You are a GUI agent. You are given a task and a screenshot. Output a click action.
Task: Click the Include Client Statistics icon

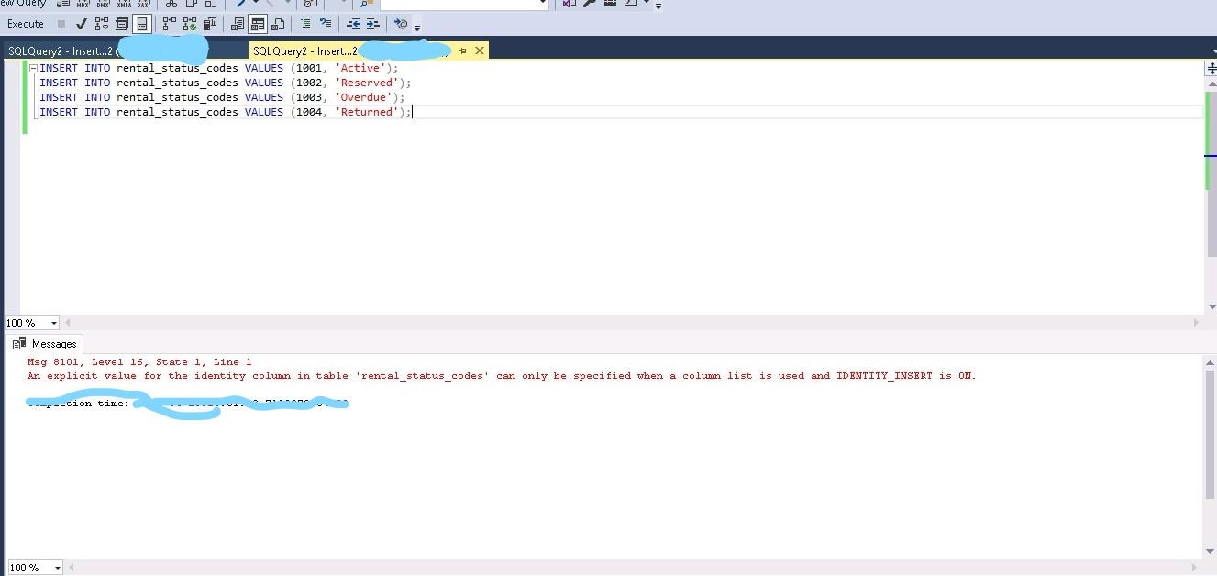pos(210,23)
